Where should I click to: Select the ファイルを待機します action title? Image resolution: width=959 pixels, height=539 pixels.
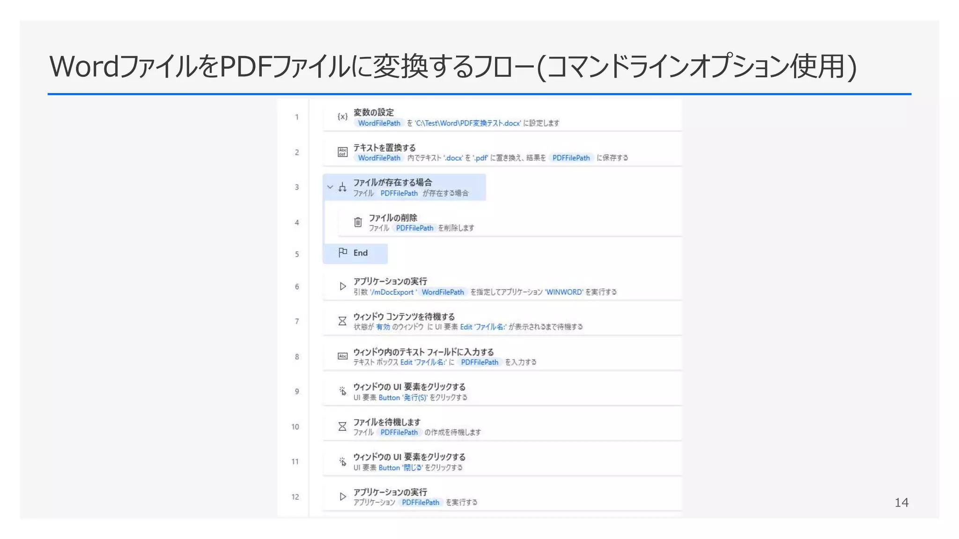tap(387, 422)
